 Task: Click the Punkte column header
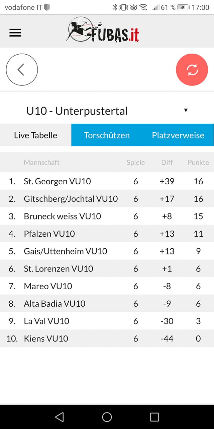coord(198,163)
